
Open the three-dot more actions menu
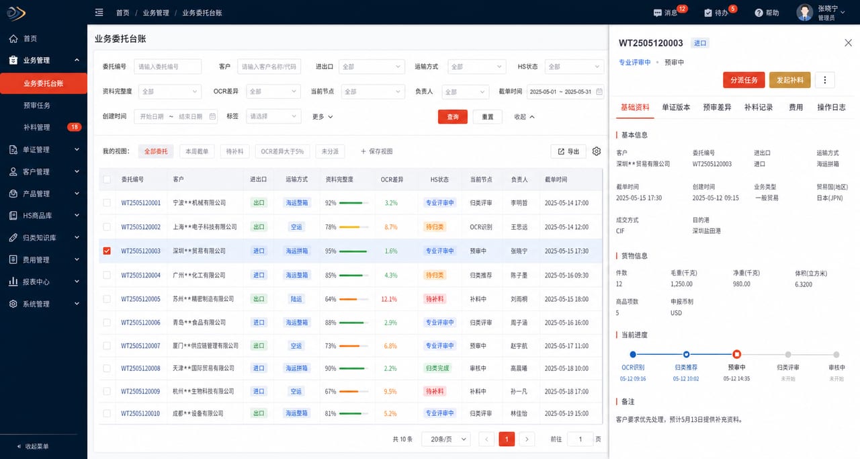pos(825,80)
